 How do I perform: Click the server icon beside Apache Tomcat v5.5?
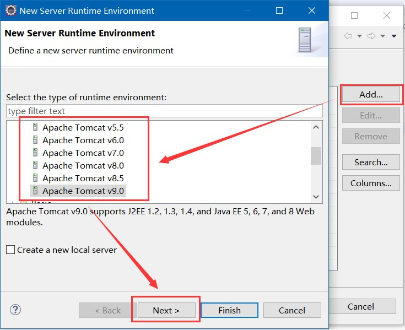35,127
